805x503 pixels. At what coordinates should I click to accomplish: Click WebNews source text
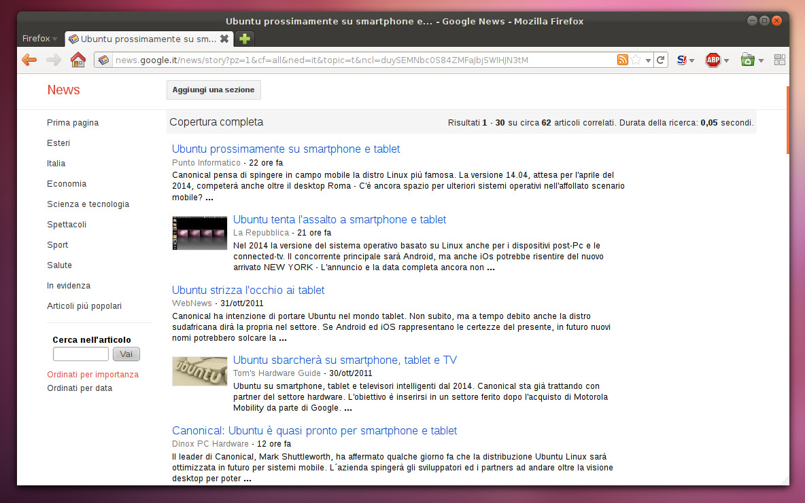tap(192, 303)
